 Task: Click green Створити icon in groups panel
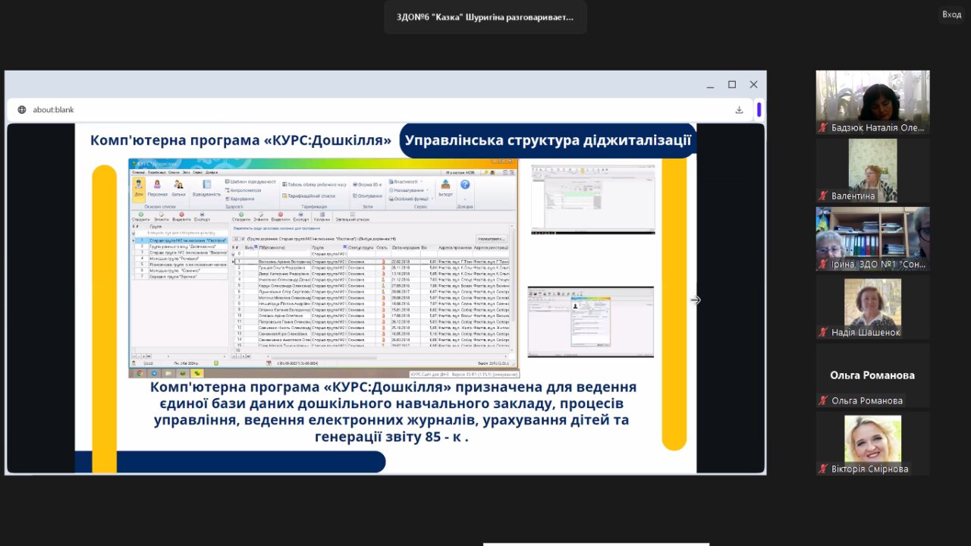point(141,215)
